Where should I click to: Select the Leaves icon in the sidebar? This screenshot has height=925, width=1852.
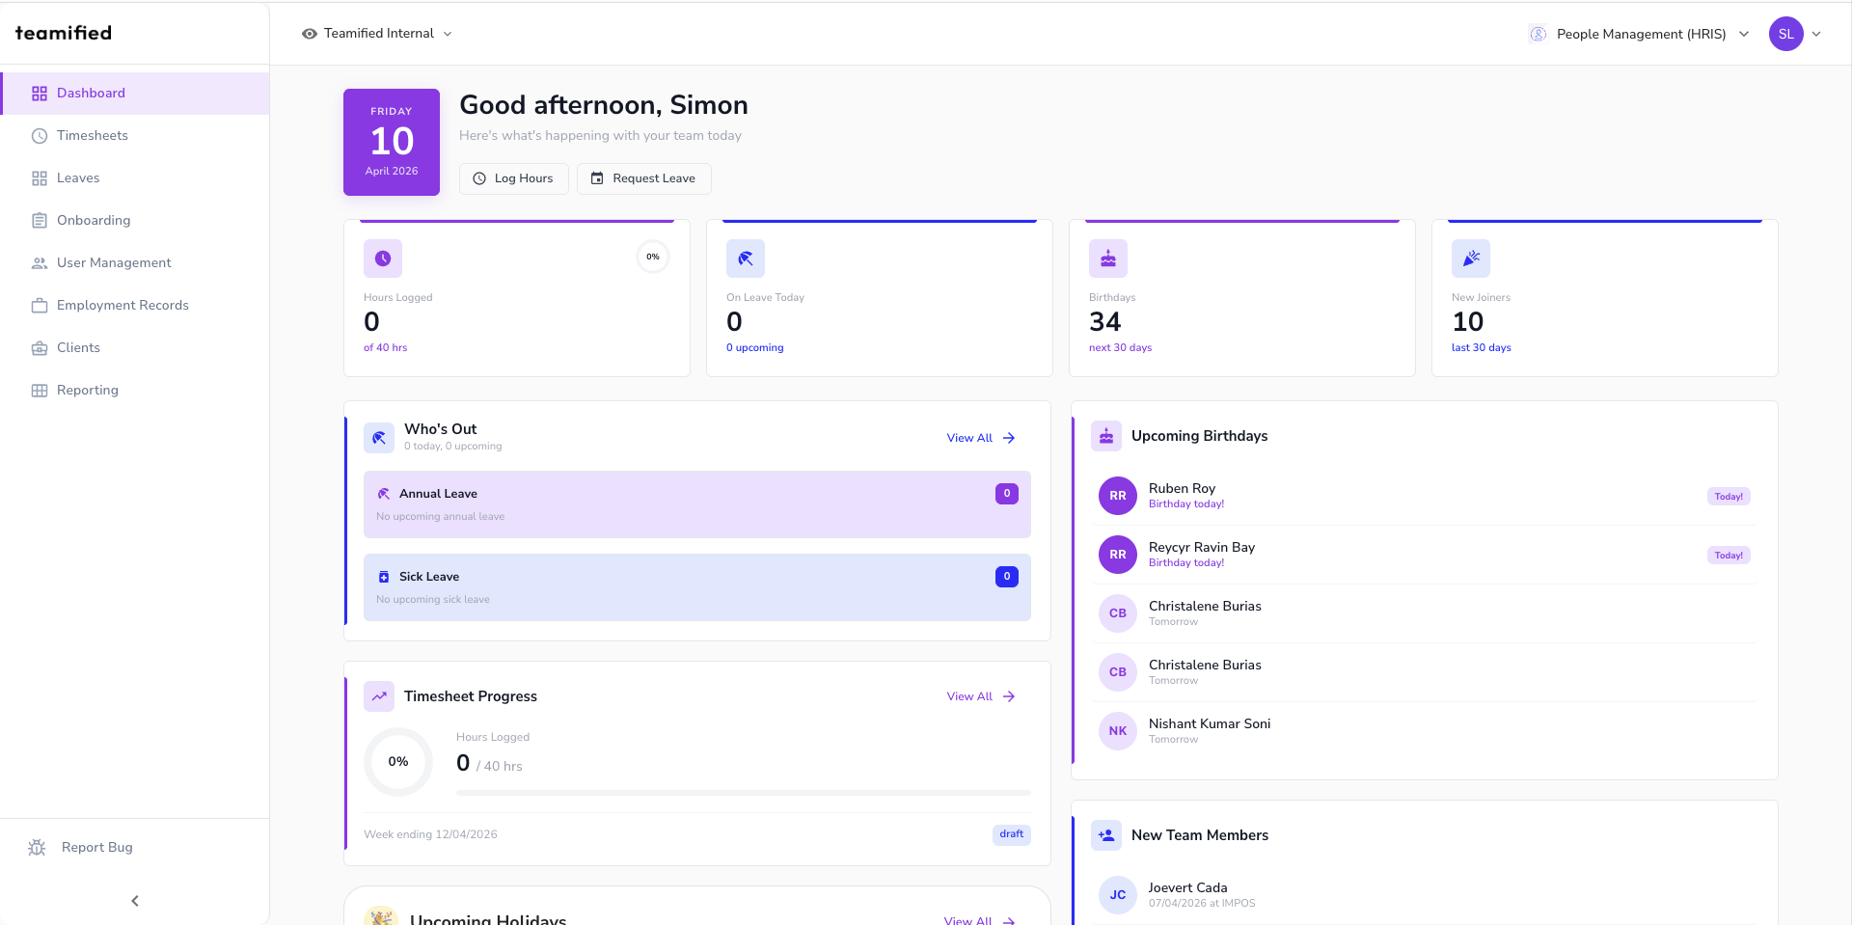(39, 177)
